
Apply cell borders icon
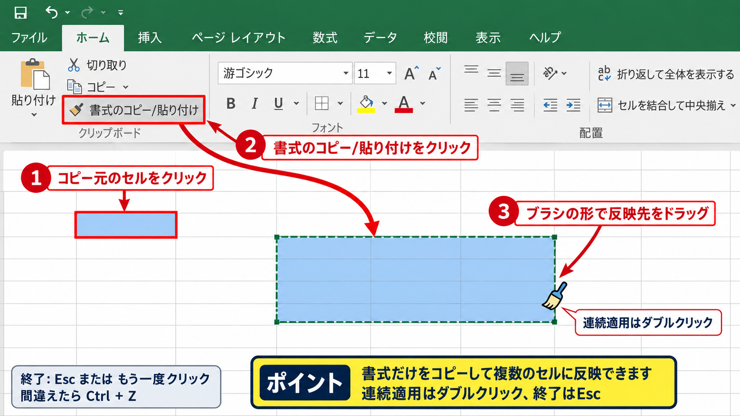pos(322,103)
